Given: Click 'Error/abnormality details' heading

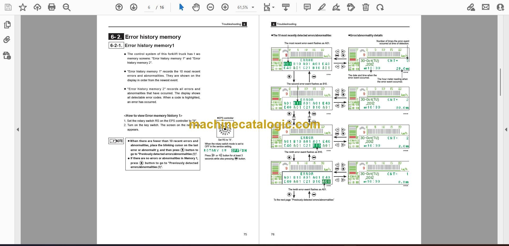Looking at the screenshot, I should click(x=366, y=35).
